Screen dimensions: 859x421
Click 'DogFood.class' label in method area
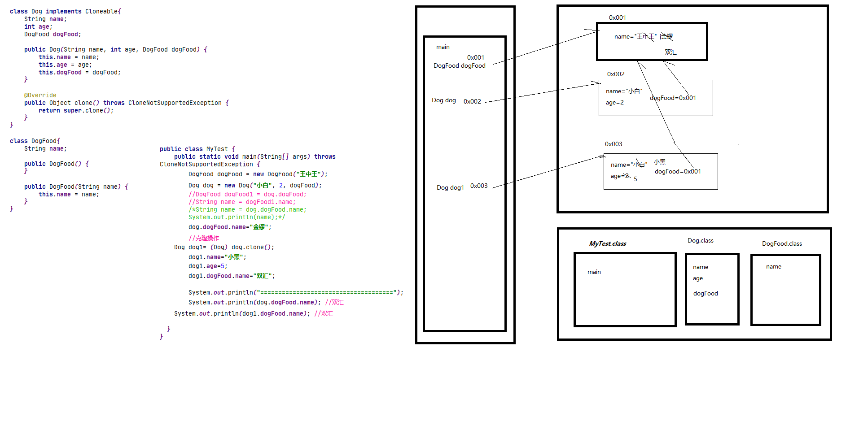point(782,243)
